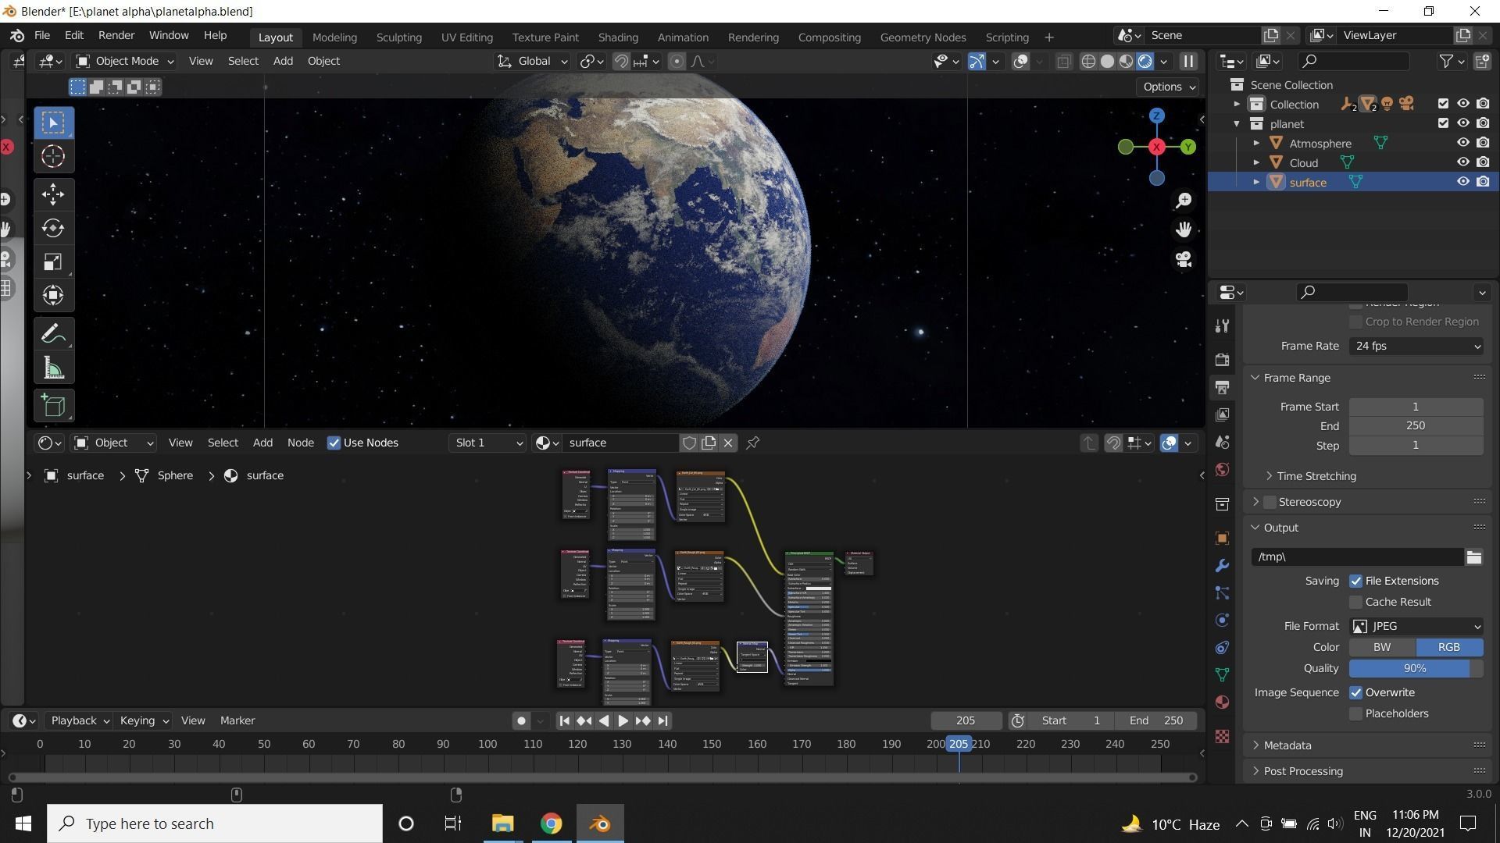Screen dimensions: 1500x843
Task: Browse output folder with folder icon
Action: point(1473,557)
